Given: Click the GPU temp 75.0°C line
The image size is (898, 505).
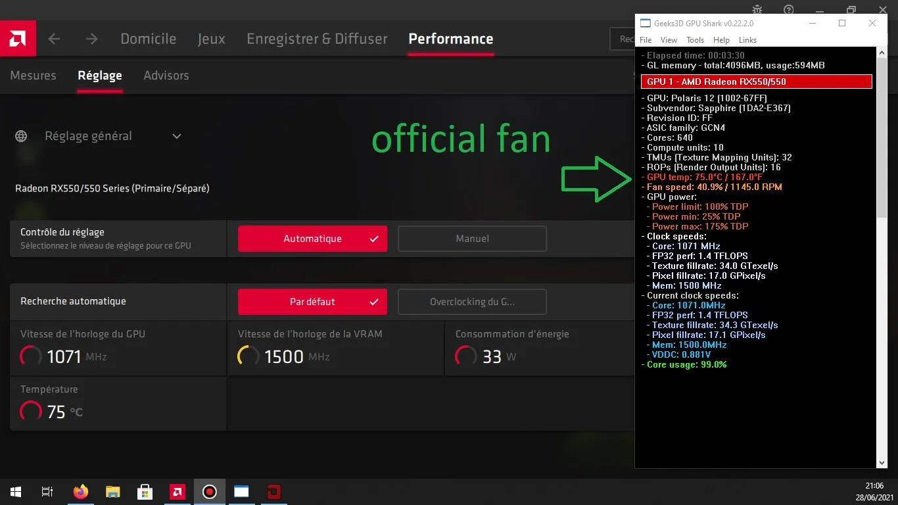Looking at the screenshot, I should (x=701, y=177).
